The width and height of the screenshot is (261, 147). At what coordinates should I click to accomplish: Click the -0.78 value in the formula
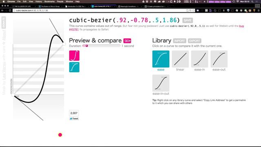click(x=139, y=20)
